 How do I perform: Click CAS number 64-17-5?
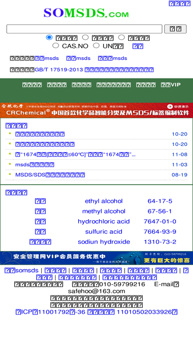pyautogui.click(x=160, y=201)
